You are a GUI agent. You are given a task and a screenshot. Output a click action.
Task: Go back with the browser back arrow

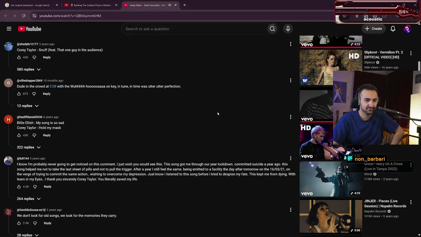click(6, 16)
